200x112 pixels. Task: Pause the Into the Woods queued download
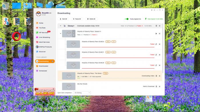click(156, 86)
